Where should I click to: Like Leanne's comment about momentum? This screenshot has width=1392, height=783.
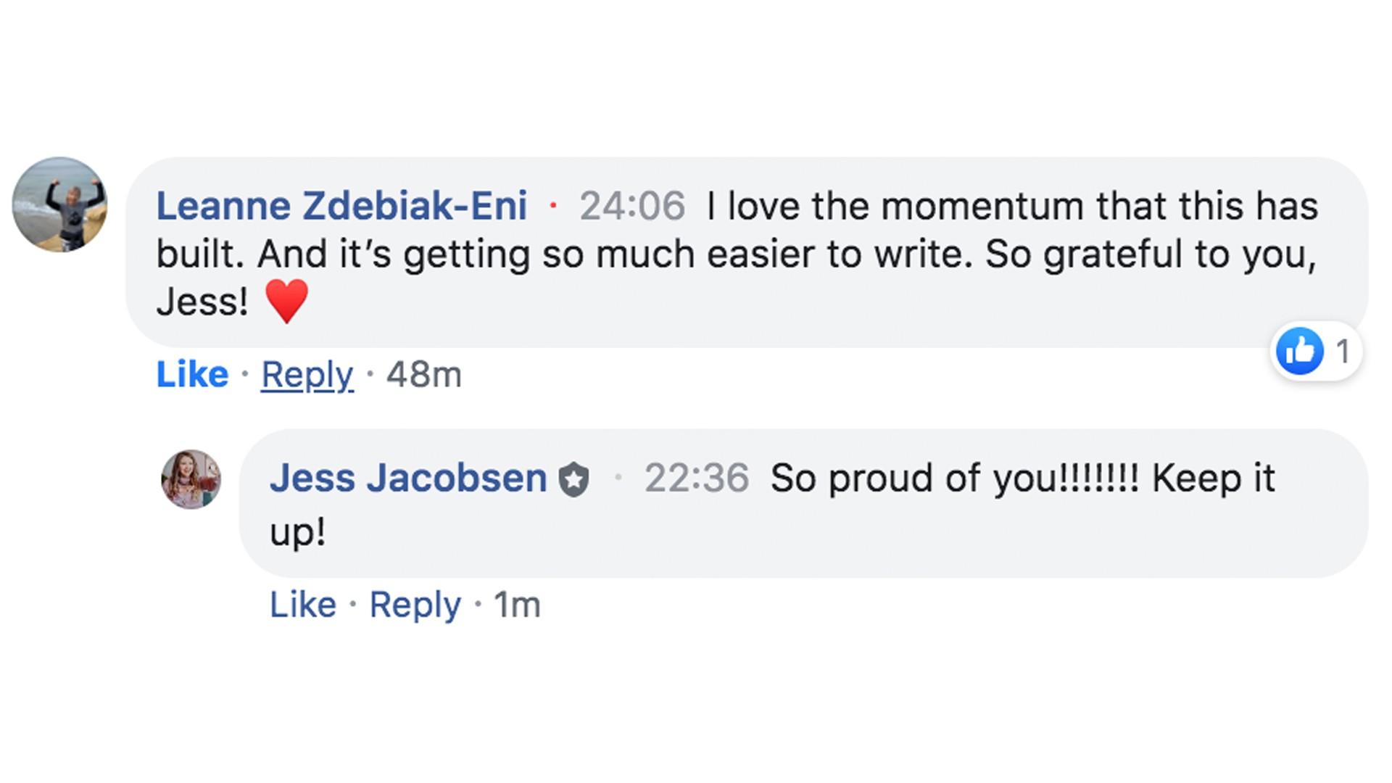tap(192, 375)
